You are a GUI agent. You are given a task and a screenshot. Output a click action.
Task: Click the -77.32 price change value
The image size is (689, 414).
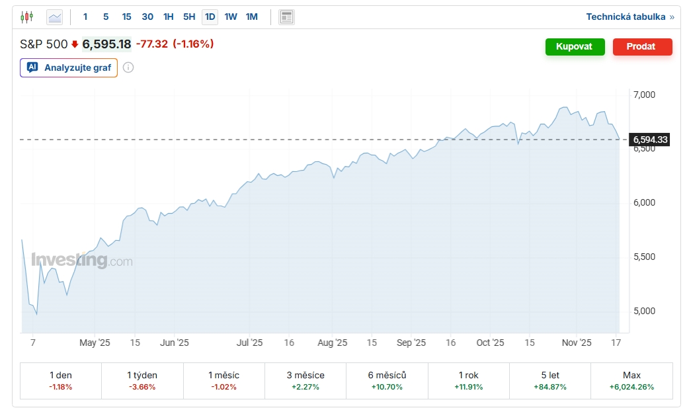(x=152, y=44)
